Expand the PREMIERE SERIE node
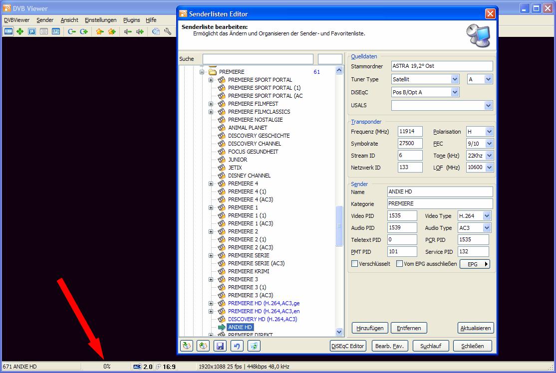Image resolution: width=556 pixels, height=373 pixels. click(x=211, y=255)
